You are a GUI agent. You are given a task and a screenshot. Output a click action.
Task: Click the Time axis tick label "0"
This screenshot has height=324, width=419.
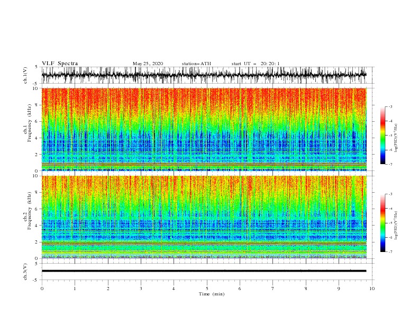(42, 289)
